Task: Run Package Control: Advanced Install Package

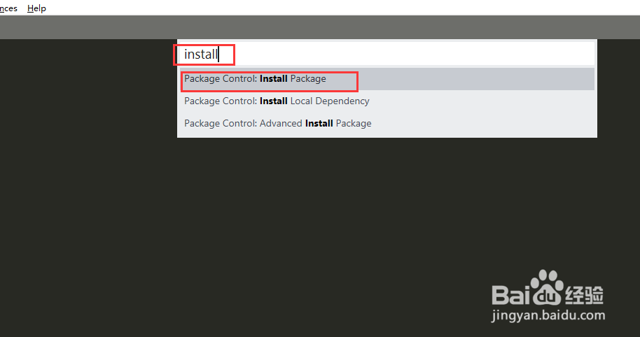Action: click(x=278, y=123)
